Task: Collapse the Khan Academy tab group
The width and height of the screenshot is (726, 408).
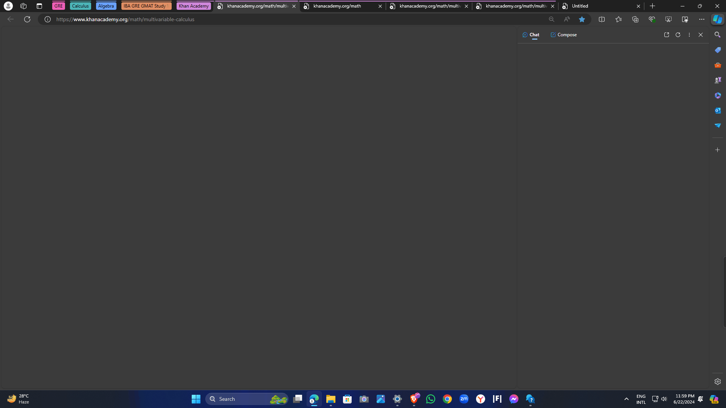Action: pos(193,6)
